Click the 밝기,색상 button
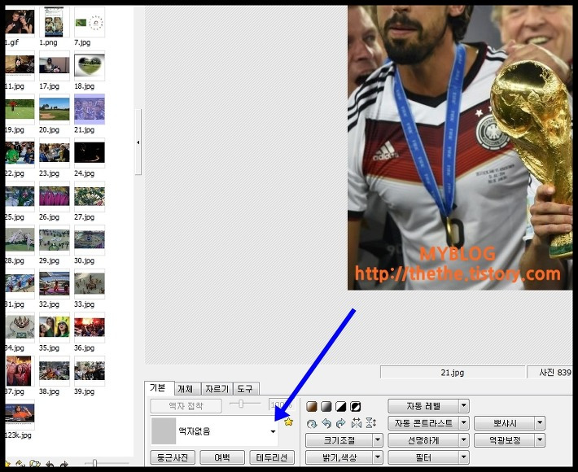578x472 pixels. pyautogui.click(x=339, y=457)
